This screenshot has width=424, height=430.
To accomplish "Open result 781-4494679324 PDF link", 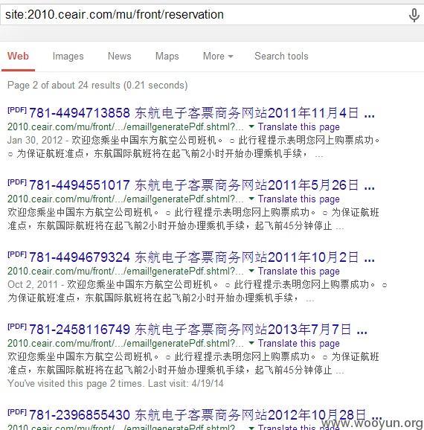I will click(202, 257).
